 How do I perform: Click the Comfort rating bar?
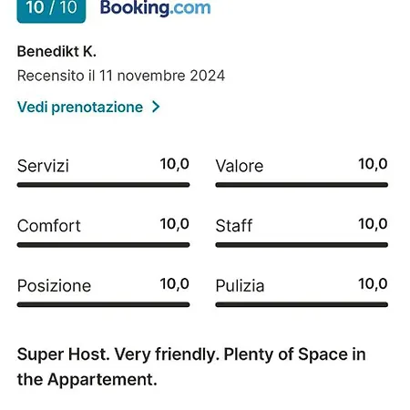(103, 245)
